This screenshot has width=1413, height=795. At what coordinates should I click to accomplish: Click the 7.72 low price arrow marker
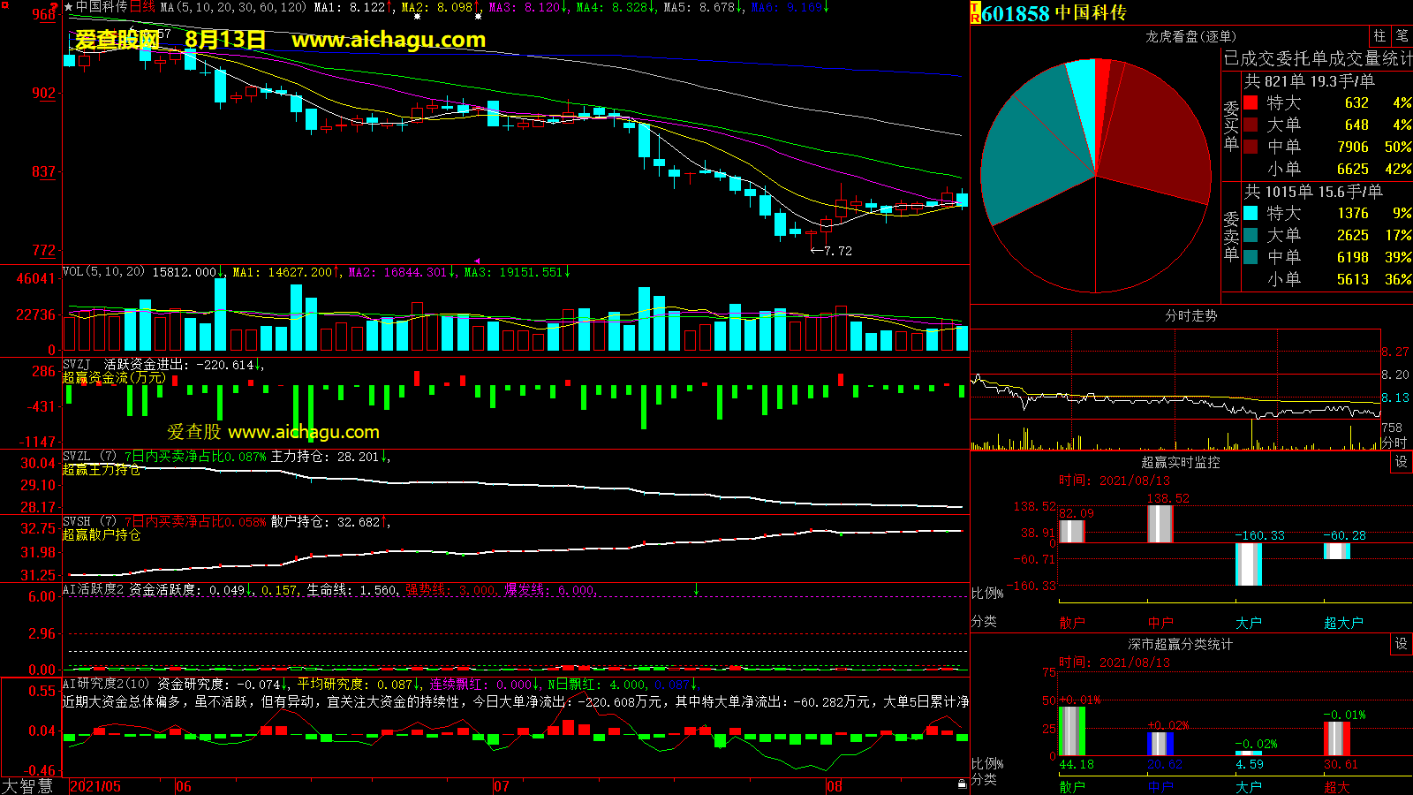tap(831, 251)
